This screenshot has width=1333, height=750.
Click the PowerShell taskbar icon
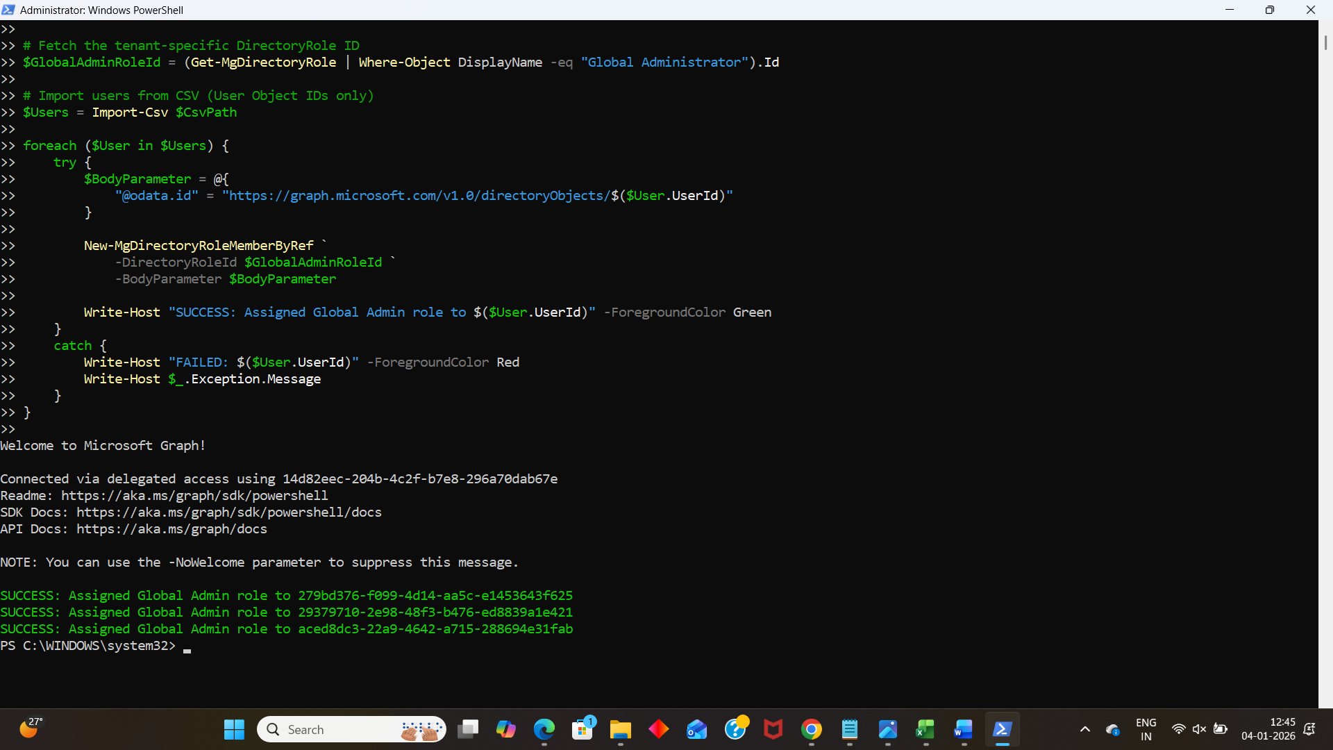(x=1002, y=729)
